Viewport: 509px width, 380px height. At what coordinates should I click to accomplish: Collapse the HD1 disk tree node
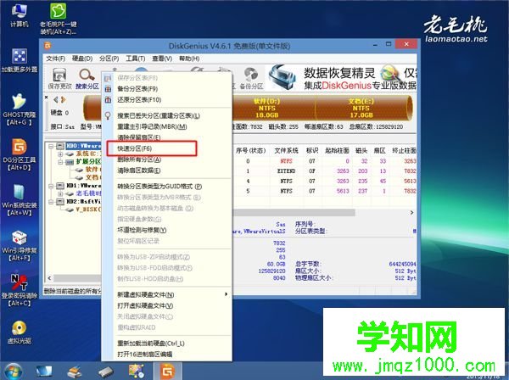pyautogui.click(x=51, y=186)
